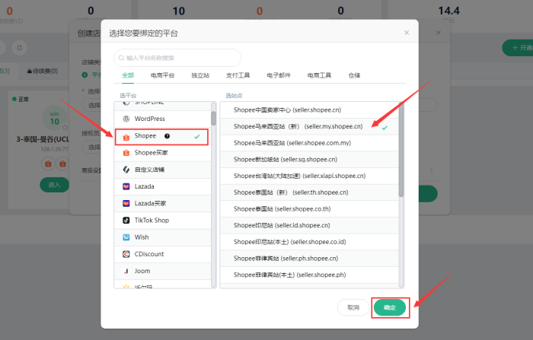Select the Lazada platform row
The width and height of the screenshot is (533, 340).
pyautogui.click(x=162, y=186)
